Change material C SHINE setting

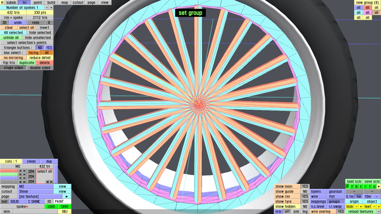35,201
